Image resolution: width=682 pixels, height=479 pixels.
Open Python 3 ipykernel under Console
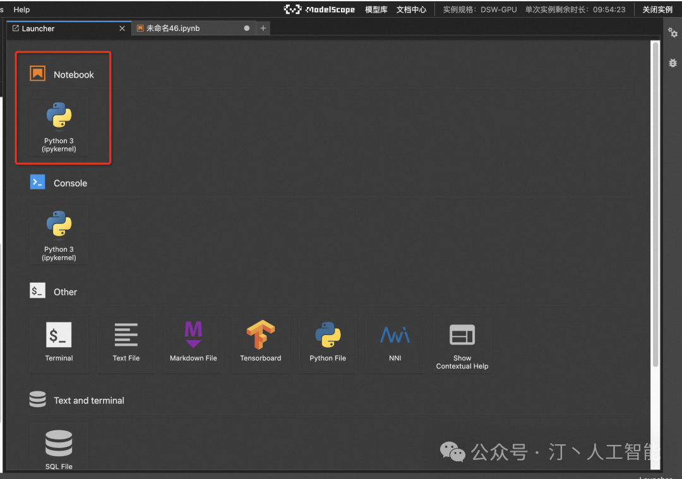pos(59,235)
